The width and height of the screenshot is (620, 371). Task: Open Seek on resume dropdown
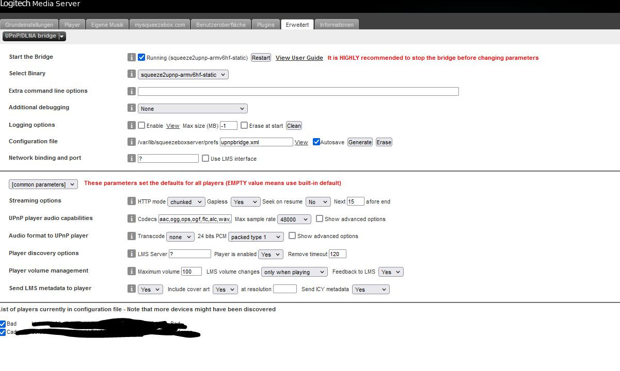pos(318,202)
